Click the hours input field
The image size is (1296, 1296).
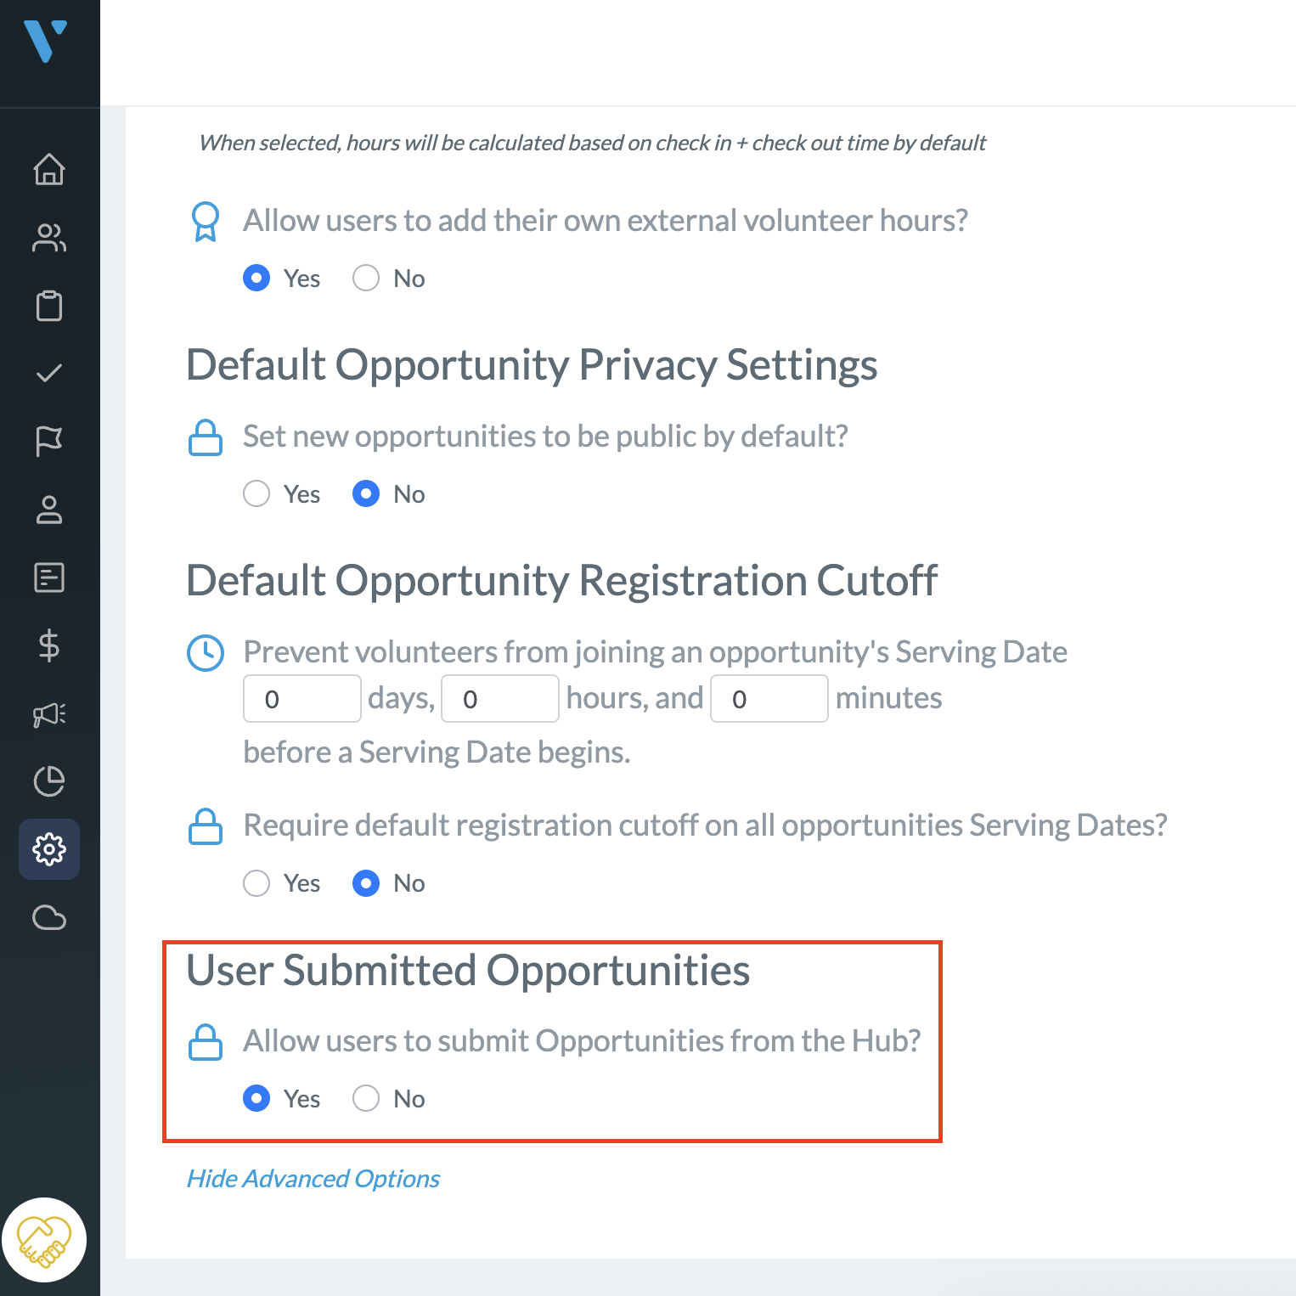[500, 699]
